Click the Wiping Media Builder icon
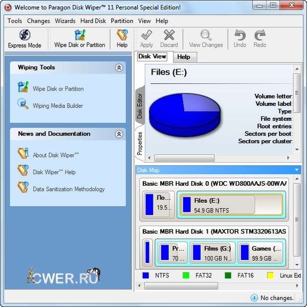307x307 pixels. [x=23, y=104]
